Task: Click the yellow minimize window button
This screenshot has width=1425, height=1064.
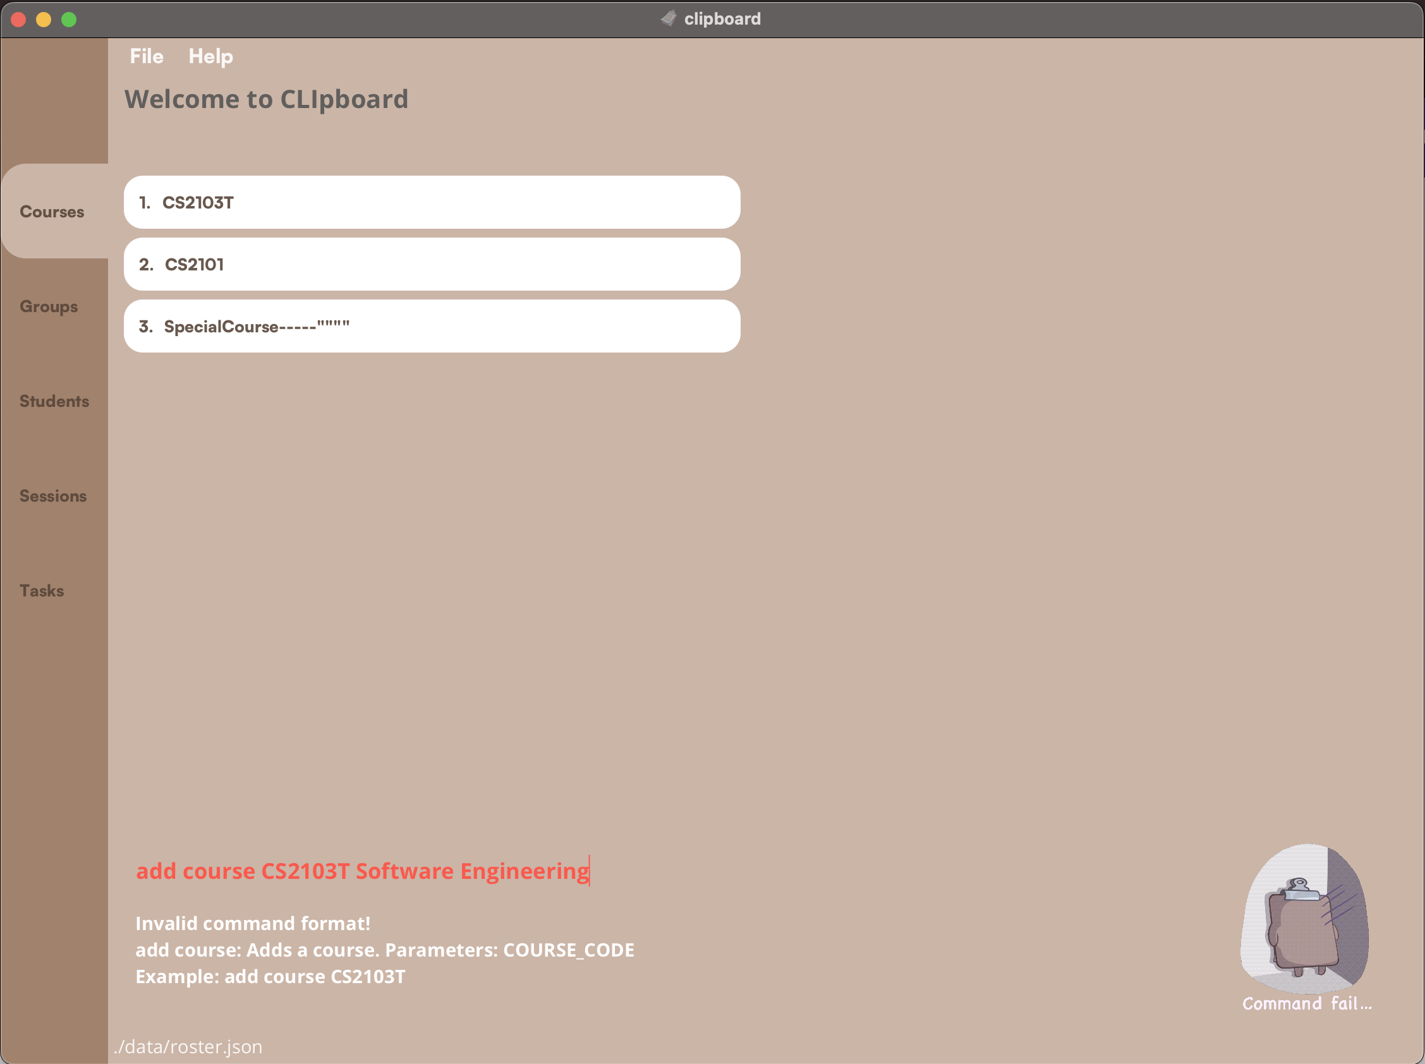Action: point(43,20)
